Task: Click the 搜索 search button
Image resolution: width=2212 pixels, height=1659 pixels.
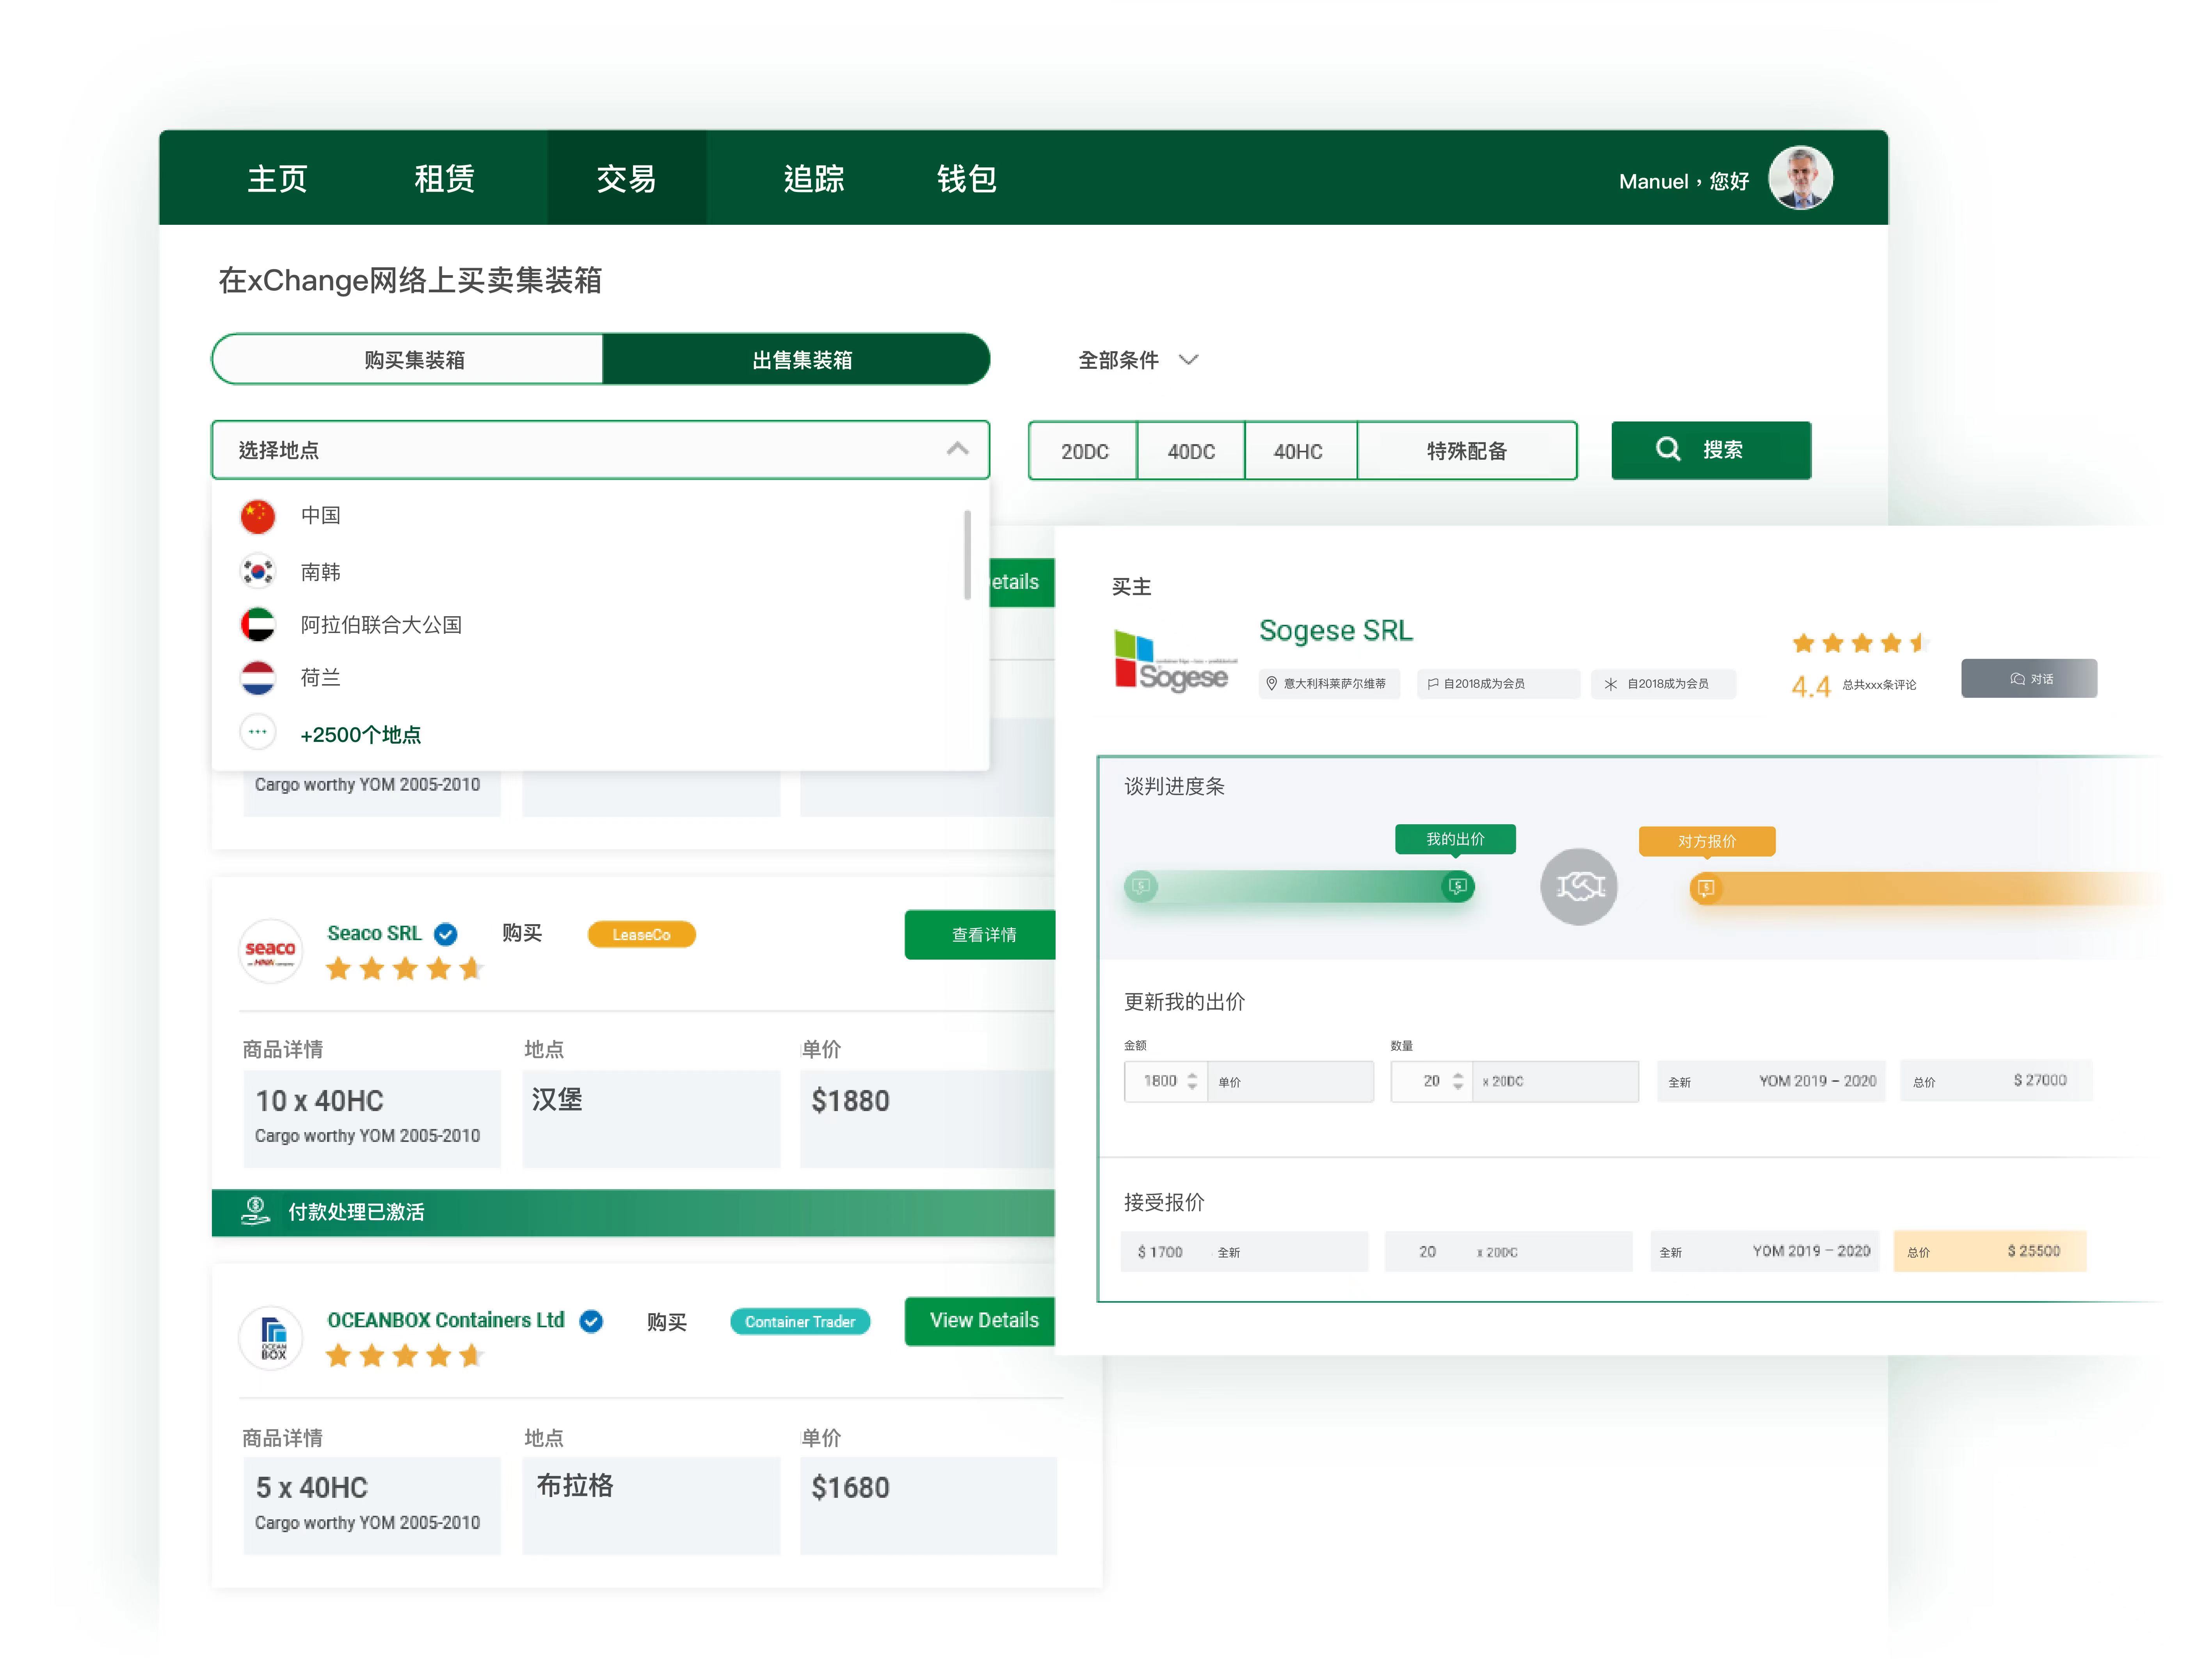Action: [x=1710, y=450]
